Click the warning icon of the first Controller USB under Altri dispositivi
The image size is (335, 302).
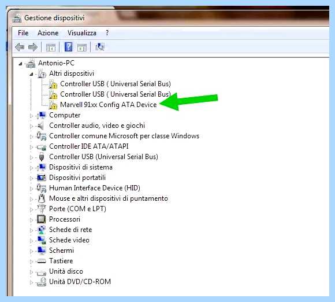[53, 84]
